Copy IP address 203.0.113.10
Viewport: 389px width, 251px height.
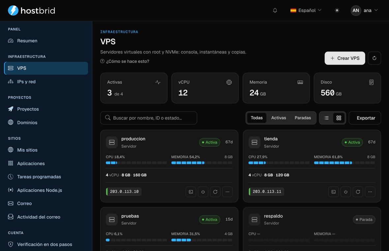[x=124, y=192]
